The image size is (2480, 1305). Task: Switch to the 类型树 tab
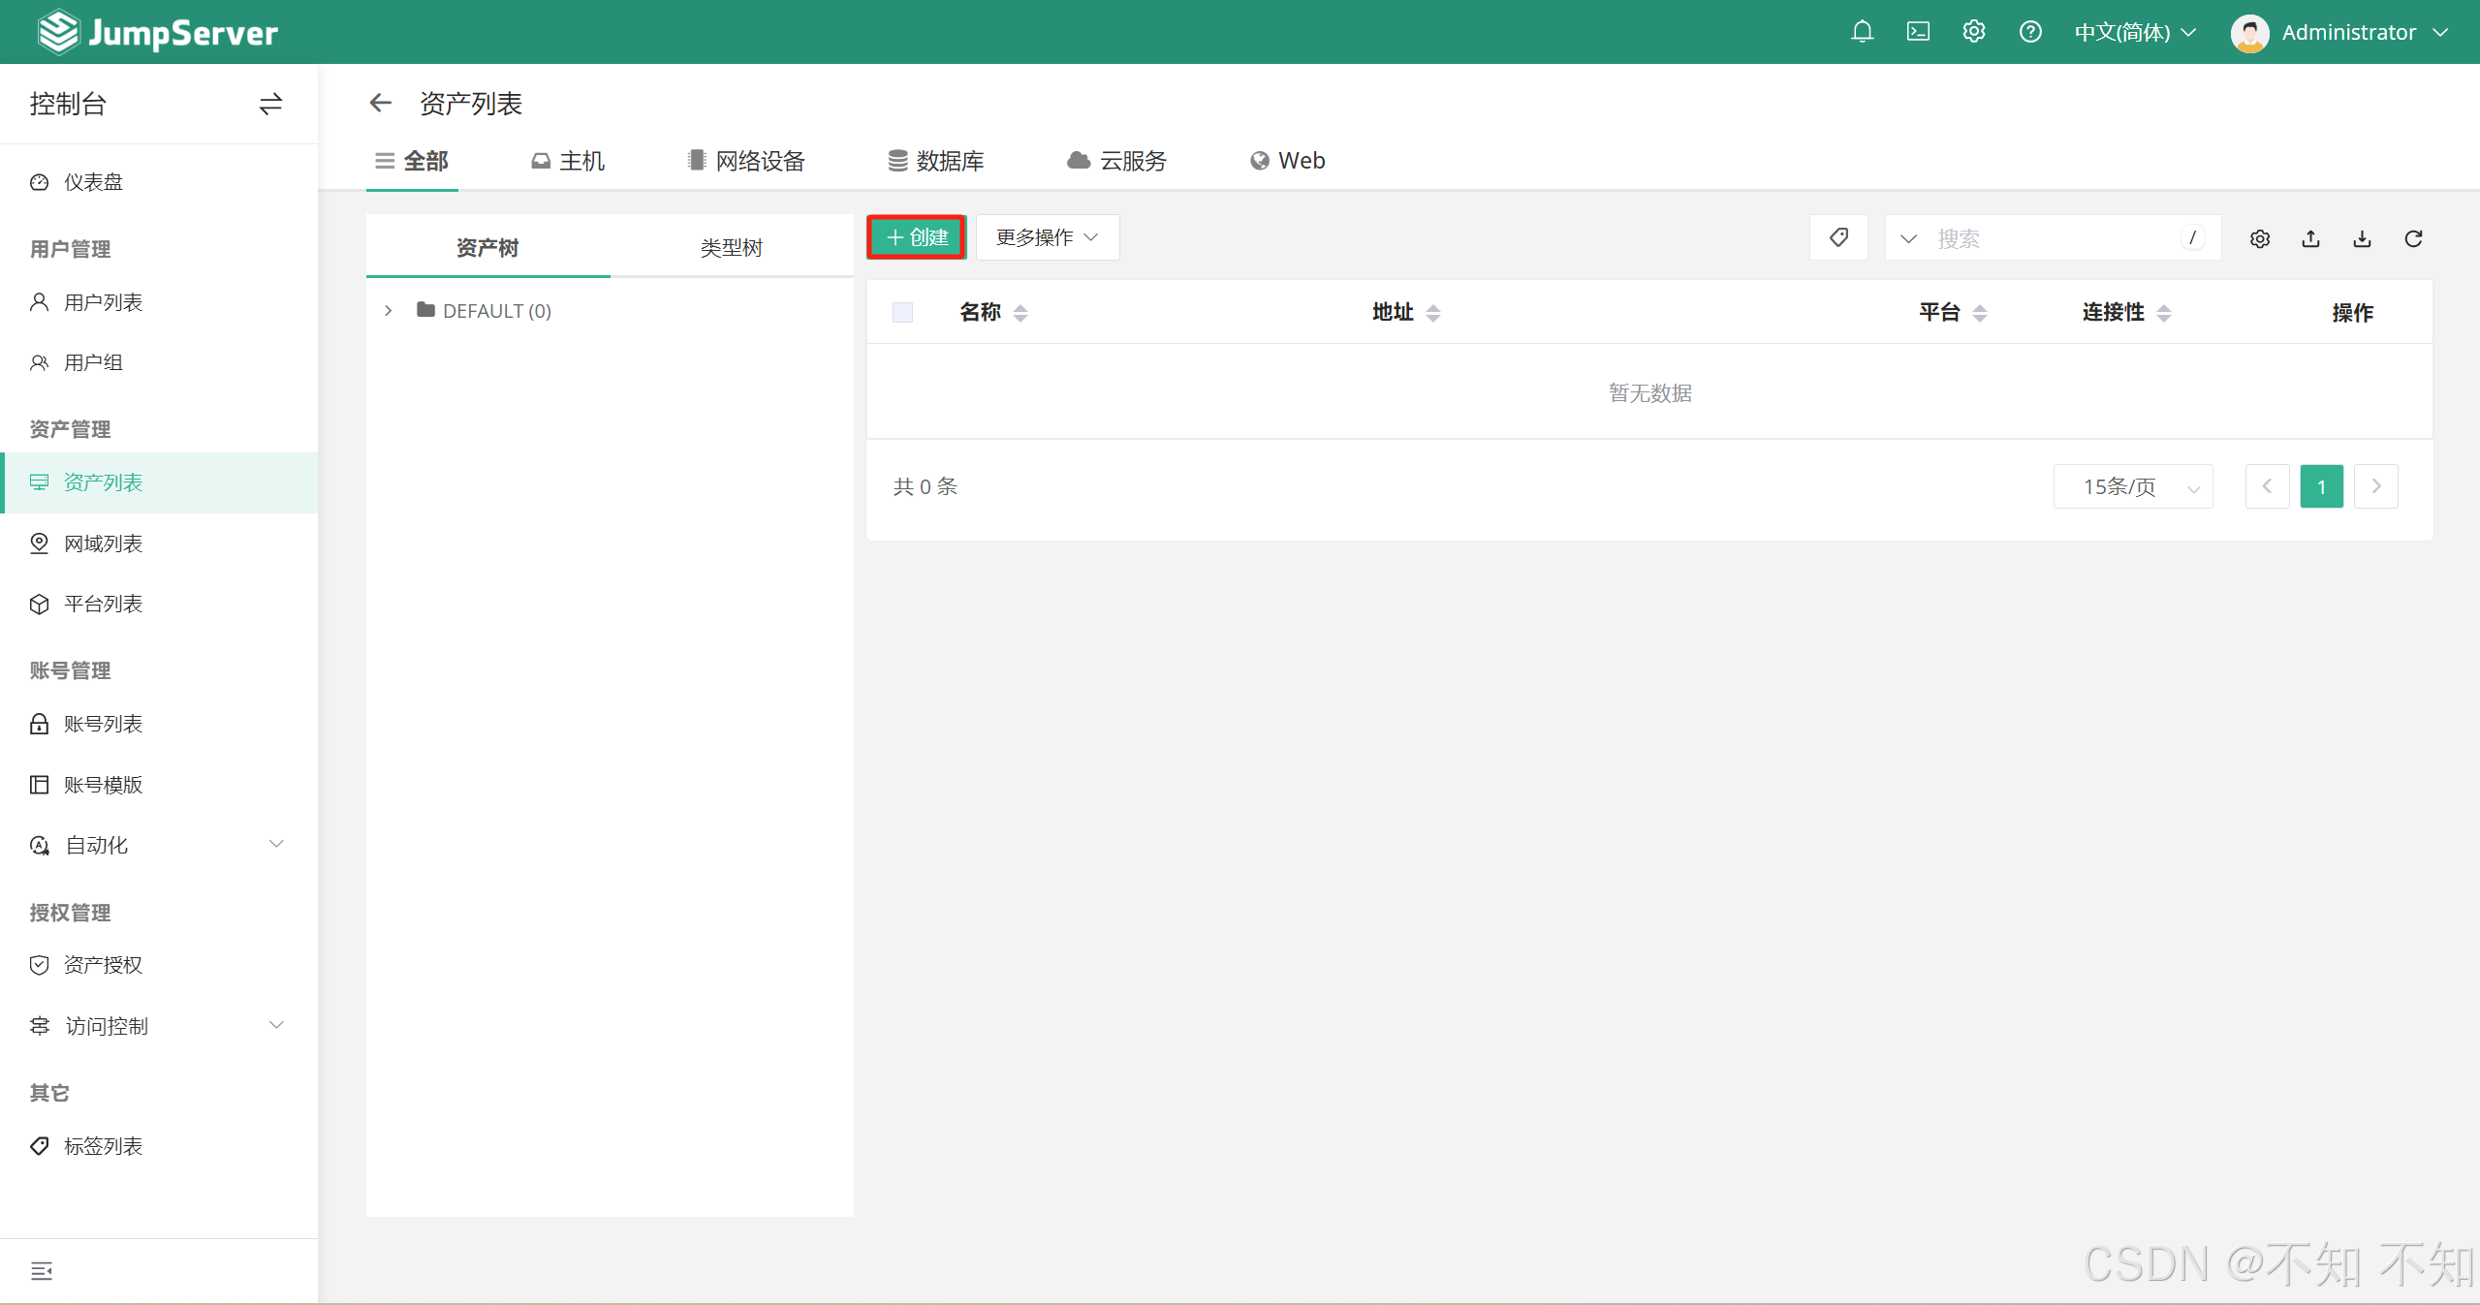pos(731,247)
